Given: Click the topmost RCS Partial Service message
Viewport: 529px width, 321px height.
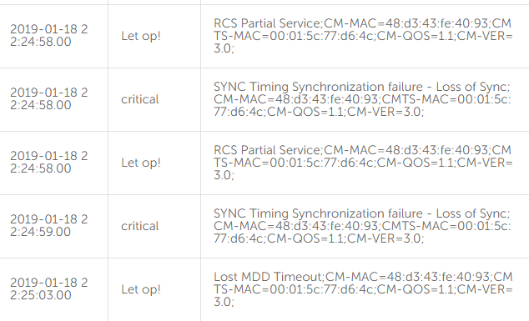Looking at the screenshot, I should coord(363,36).
